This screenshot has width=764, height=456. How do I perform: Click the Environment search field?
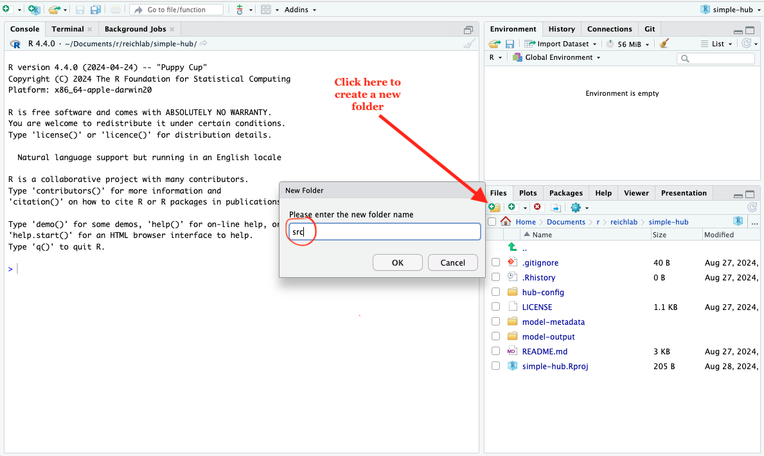coord(716,59)
